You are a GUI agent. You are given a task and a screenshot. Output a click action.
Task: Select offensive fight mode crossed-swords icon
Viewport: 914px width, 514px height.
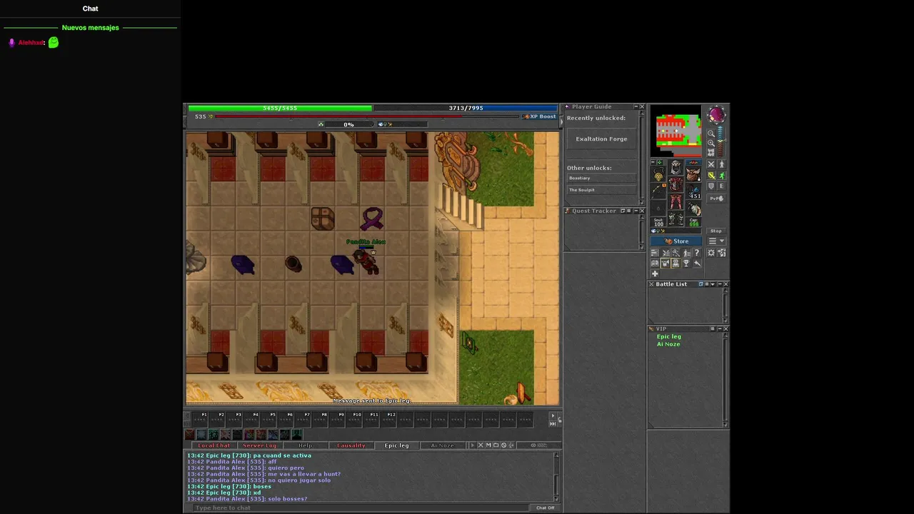(x=711, y=163)
